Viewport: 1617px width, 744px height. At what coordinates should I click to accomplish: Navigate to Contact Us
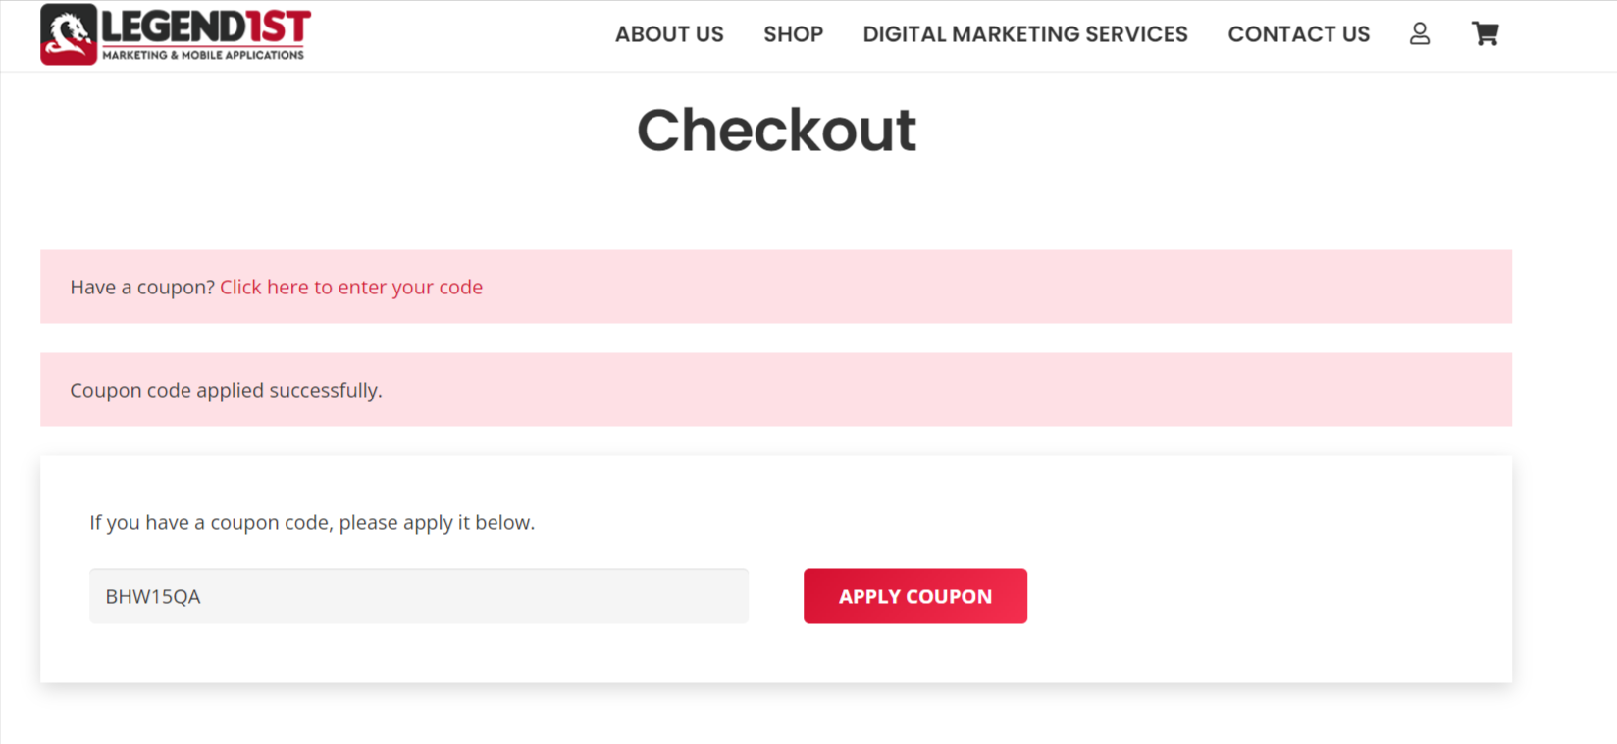[x=1298, y=34]
